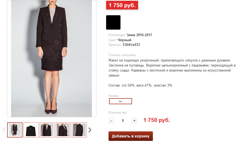Viewport: 244px width, 143px height.
Task: Select the fourth thumbnail, side view
Action: click(x=63, y=130)
